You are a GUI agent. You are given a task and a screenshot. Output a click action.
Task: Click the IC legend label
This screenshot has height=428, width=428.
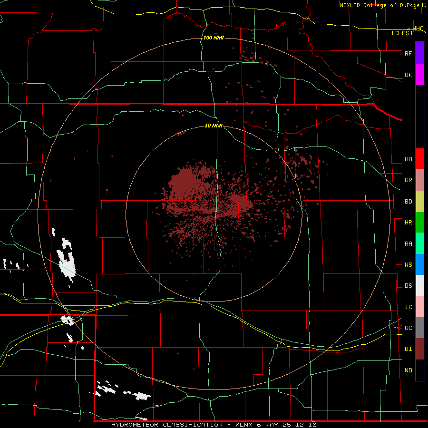[x=408, y=307]
